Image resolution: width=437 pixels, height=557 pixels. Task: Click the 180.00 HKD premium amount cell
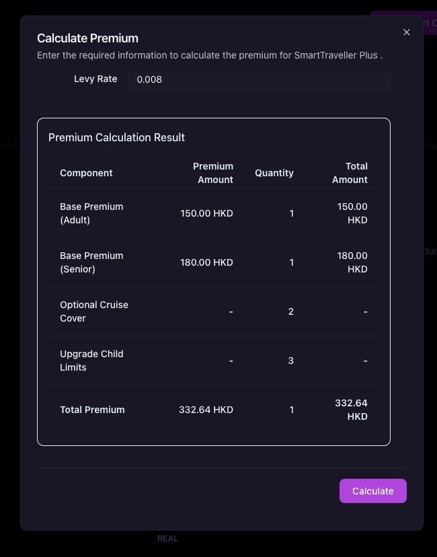tap(206, 262)
